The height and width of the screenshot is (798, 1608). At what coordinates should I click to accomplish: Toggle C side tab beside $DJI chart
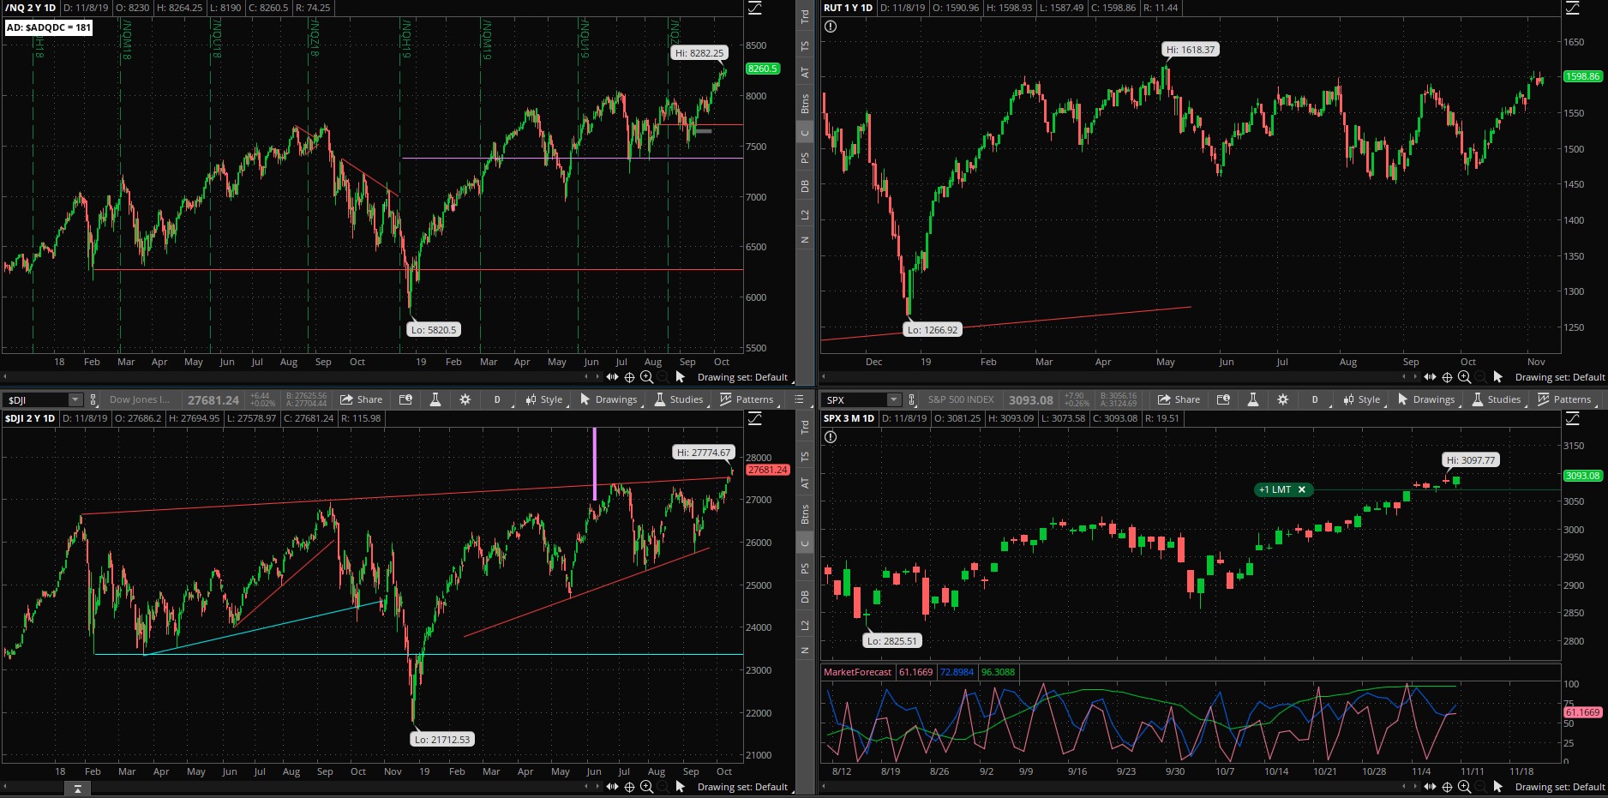tap(805, 543)
